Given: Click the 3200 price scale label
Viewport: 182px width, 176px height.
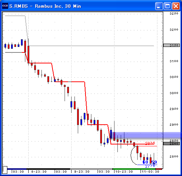Looking at the screenshot, I should [x=174, y=30].
